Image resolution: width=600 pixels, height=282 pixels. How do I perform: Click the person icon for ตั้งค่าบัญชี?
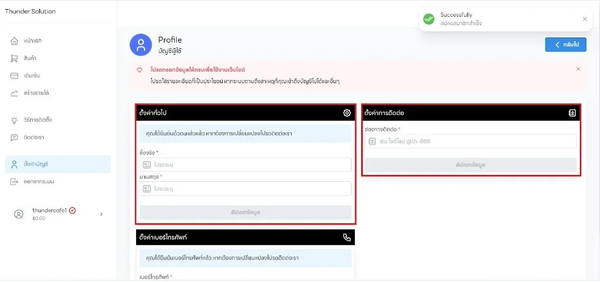coord(14,164)
